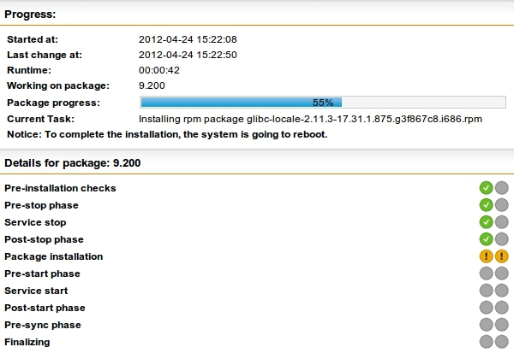Click left orange warning icon for Package installation

click(x=486, y=256)
